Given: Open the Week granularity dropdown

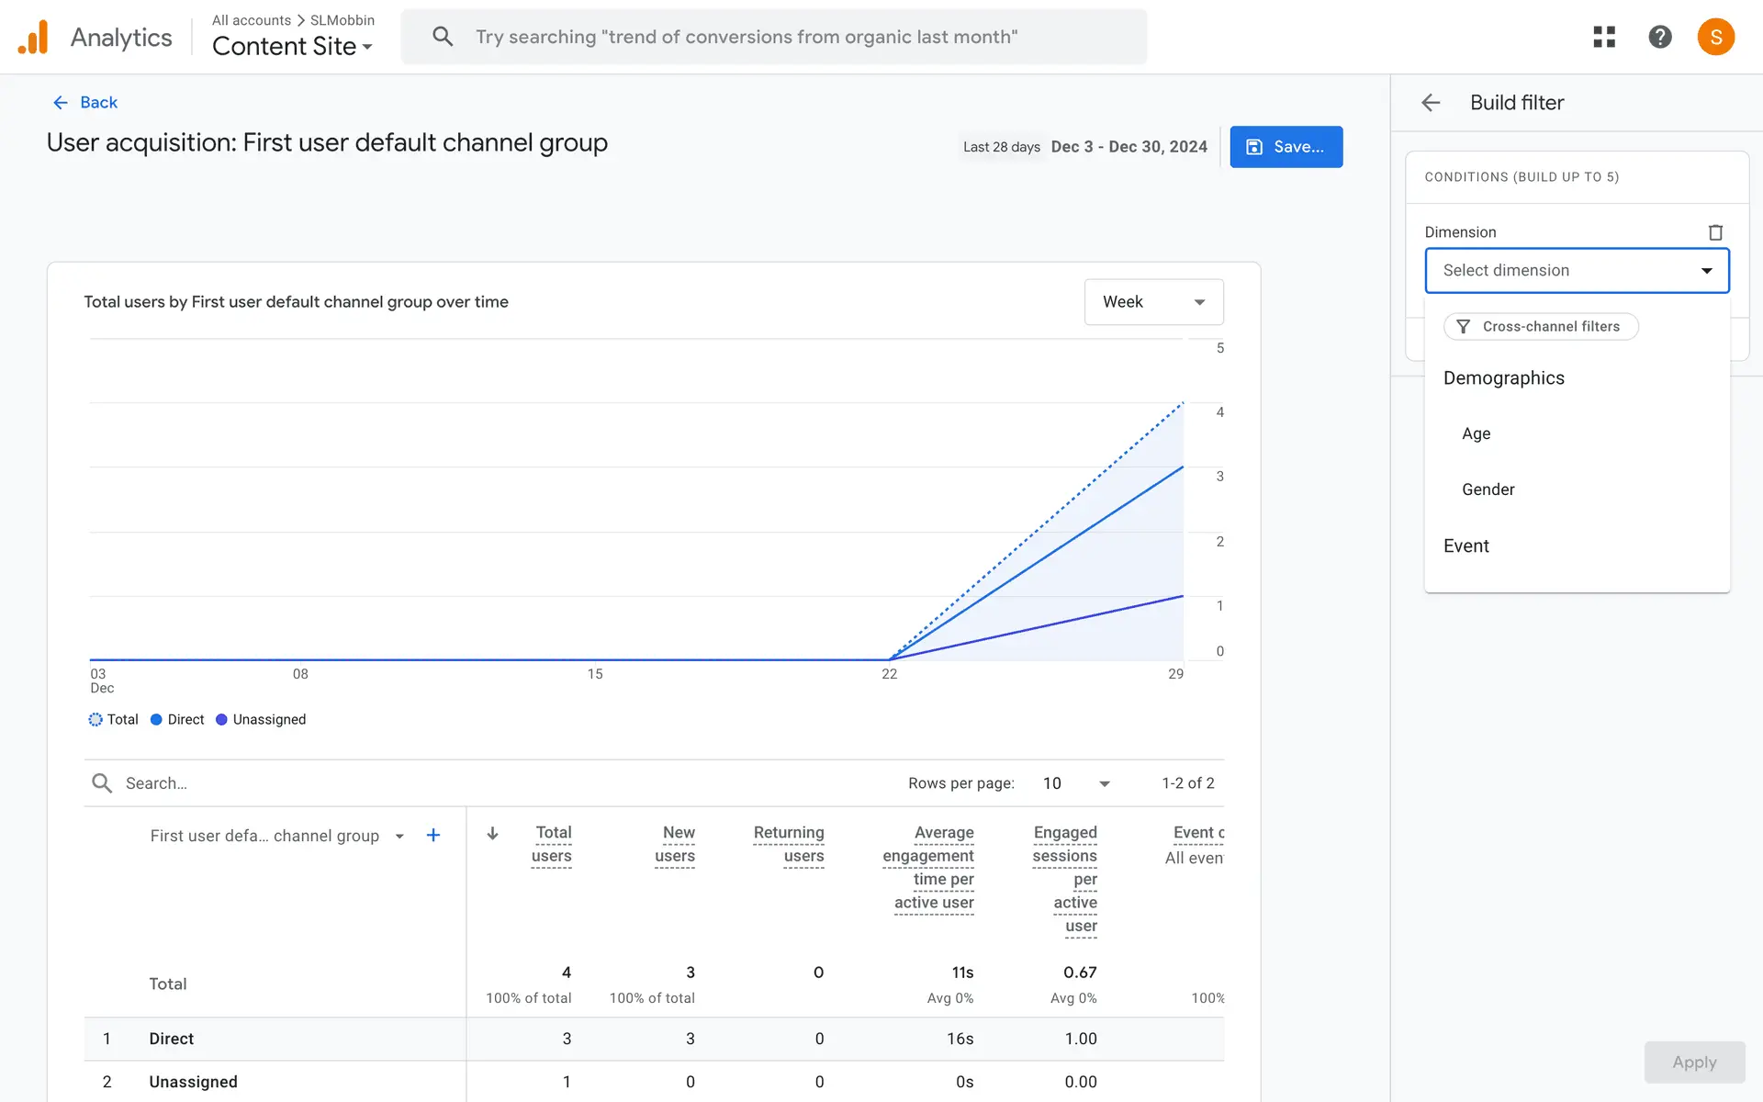Looking at the screenshot, I should 1153,302.
